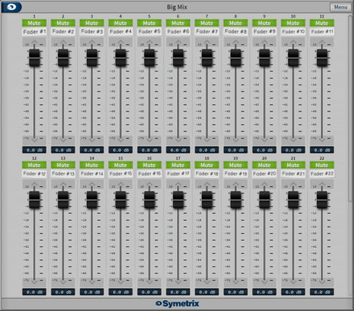Image resolution: width=354 pixels, height=311 pixels.
Task: Click up arrow above Fader #4 slider
Action: (120, 42)
